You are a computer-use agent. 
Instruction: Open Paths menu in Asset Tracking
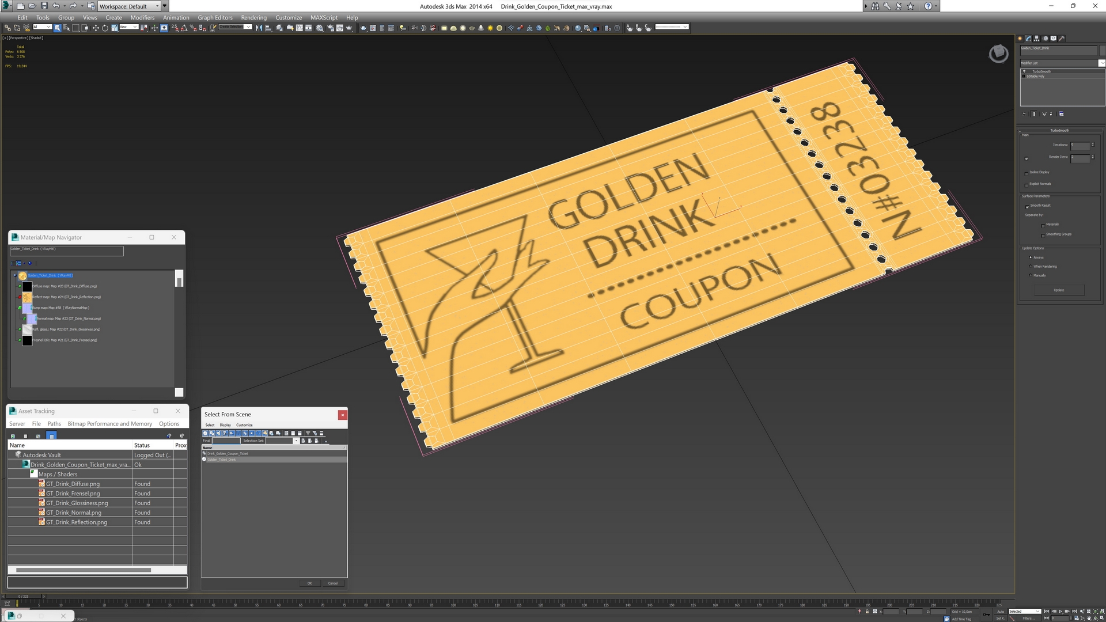pyautogui.click(x=54, y=423)
